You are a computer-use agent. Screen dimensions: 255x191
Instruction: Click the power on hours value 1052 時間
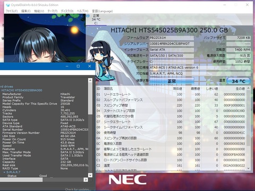click(239, 62)
